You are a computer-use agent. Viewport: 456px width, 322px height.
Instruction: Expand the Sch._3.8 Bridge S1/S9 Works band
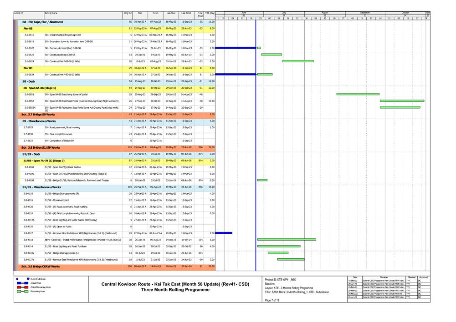pos(41,147)
